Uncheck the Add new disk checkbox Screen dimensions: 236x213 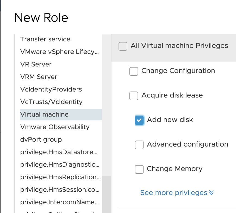point(139,120)
